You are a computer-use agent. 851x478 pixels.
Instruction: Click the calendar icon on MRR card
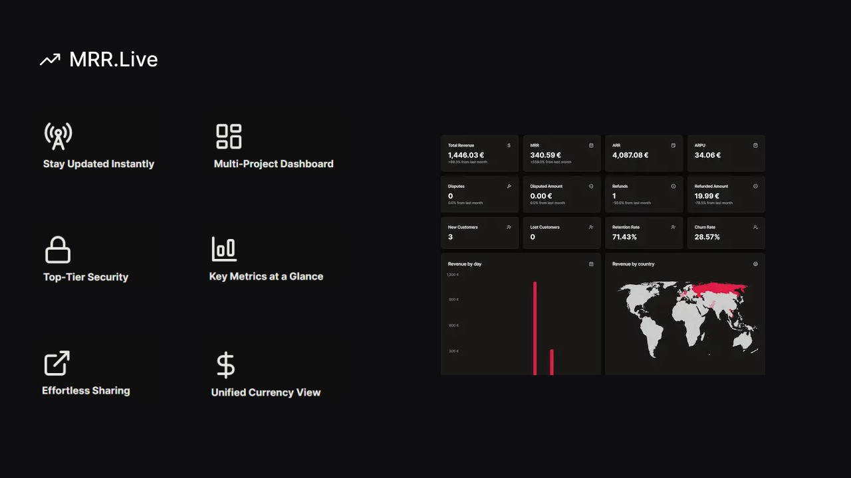591,145
